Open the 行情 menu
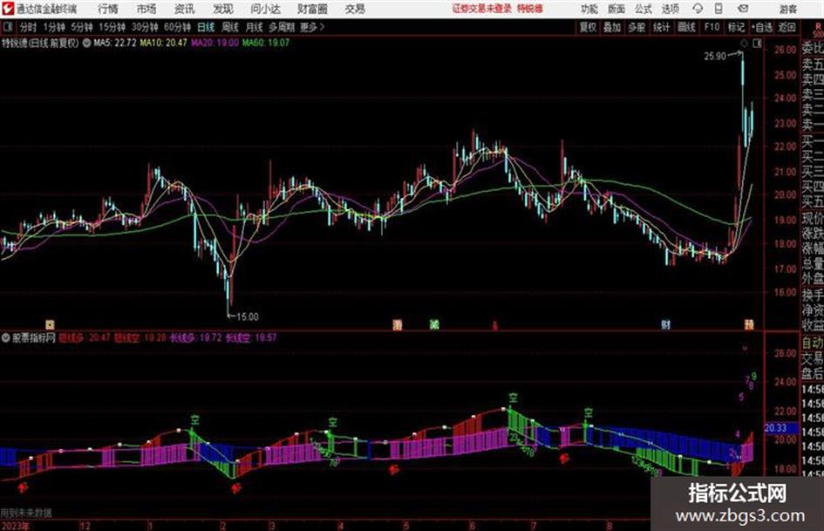 coord(108,9)
